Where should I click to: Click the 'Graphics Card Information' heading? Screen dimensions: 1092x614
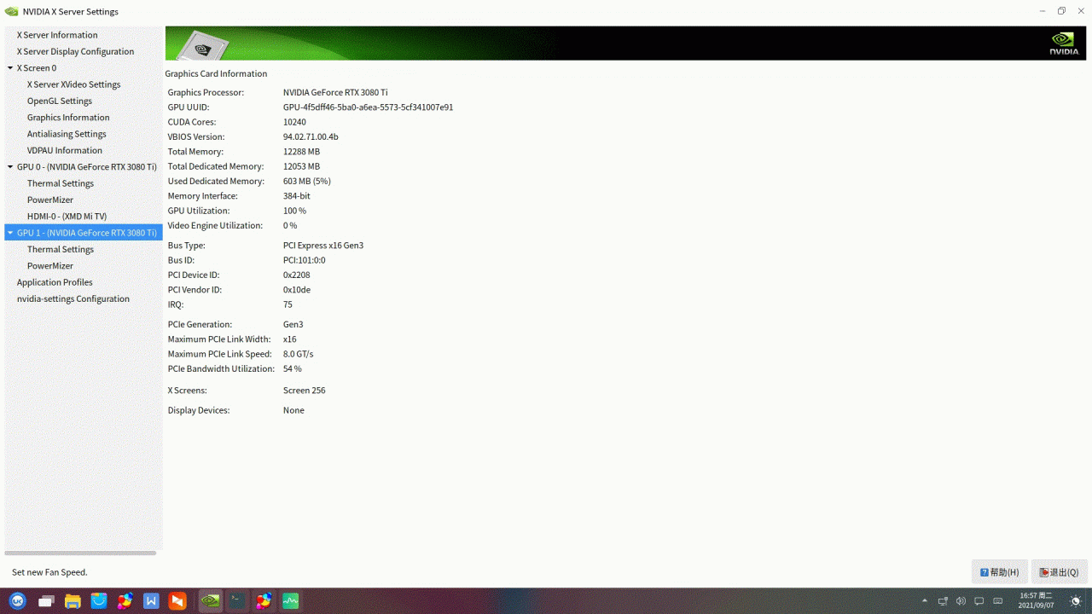pyautogui.click(x=216, y=74)
